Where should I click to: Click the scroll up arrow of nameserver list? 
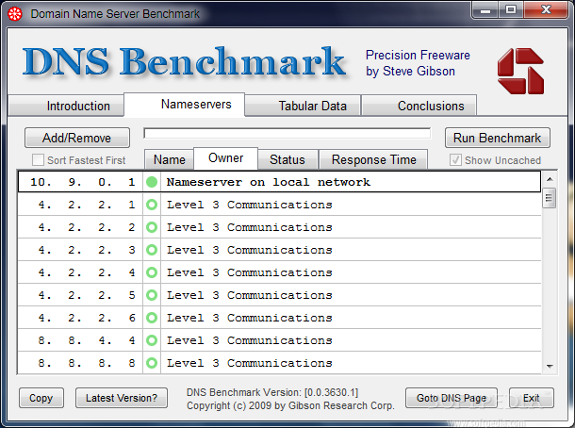click(x=550, y=179)
